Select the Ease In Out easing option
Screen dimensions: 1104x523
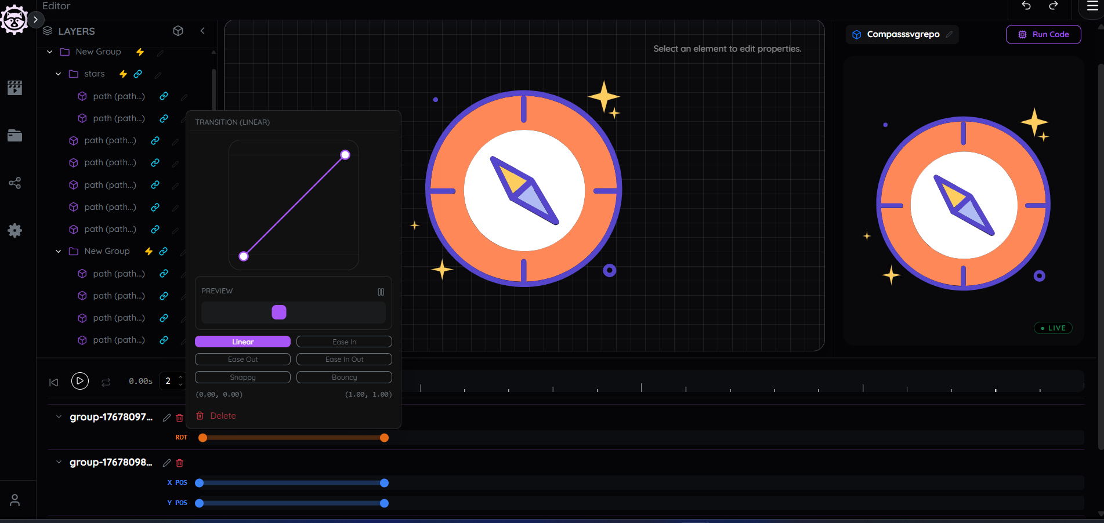[x=343, y=359]
